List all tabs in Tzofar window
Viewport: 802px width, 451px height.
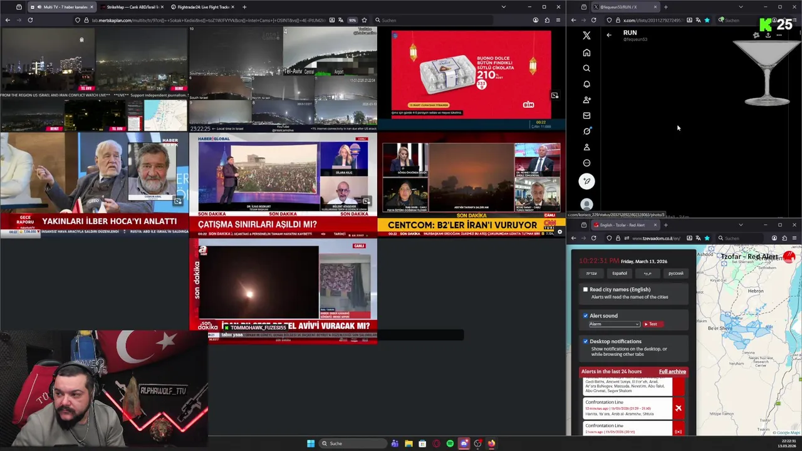pyautogui.click(x=741, y=225)
